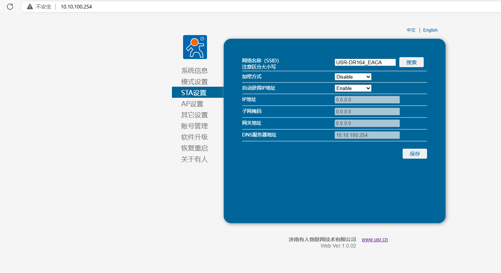Open the 恢复重启 restore and reboot page
501x273 pixels.
[x=194, y=148]
